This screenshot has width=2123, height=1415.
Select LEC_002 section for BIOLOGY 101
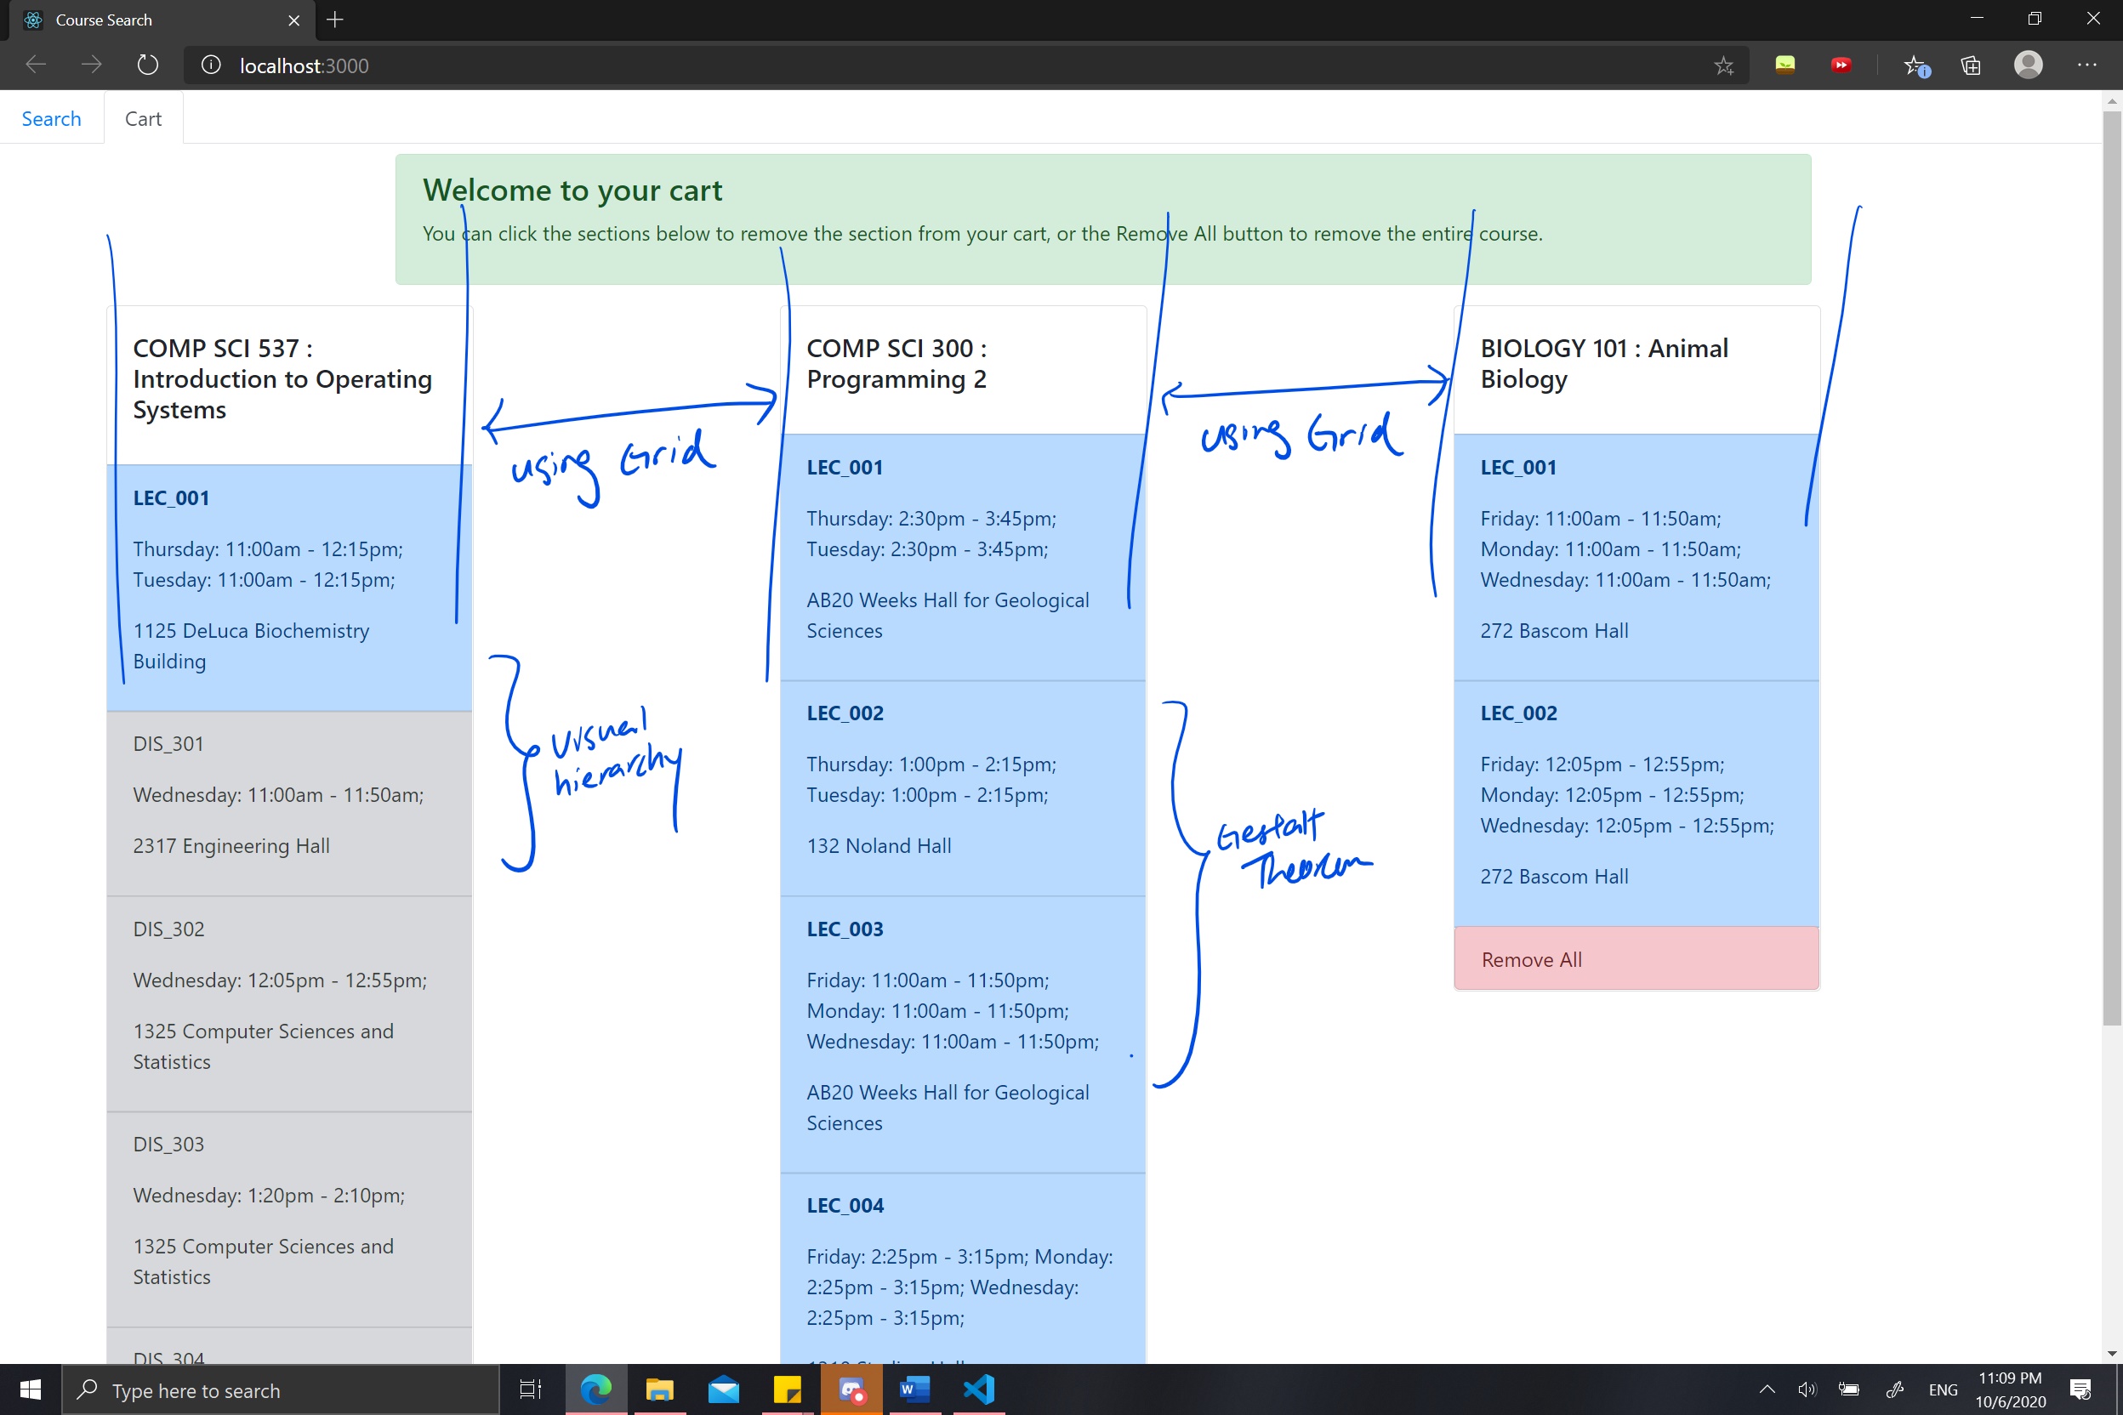1636,796
